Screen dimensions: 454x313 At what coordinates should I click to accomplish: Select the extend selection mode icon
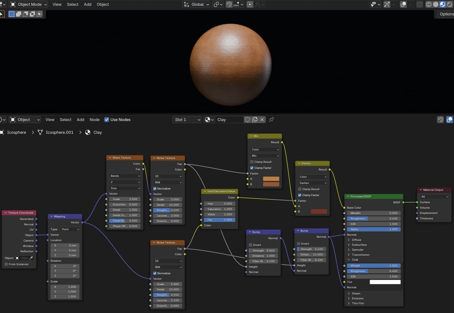tap(19, 14)
